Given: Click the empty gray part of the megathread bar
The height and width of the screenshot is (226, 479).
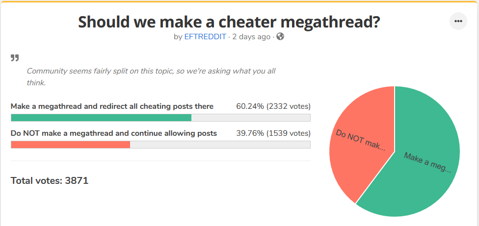Looking at the screenshot, I should point(250,118).
